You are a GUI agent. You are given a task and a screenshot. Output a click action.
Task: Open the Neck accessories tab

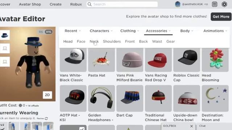[x=94, y=42]
